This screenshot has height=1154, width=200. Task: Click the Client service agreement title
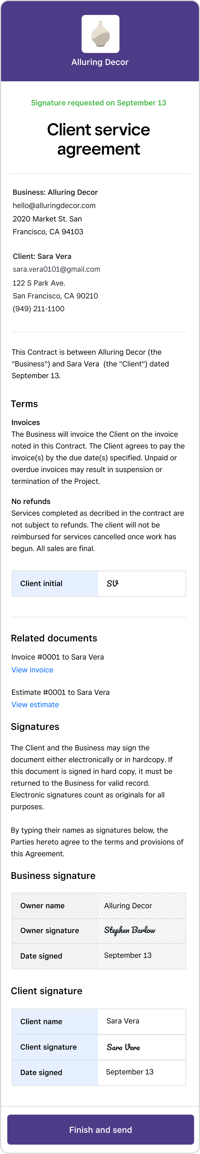[99, 139]
